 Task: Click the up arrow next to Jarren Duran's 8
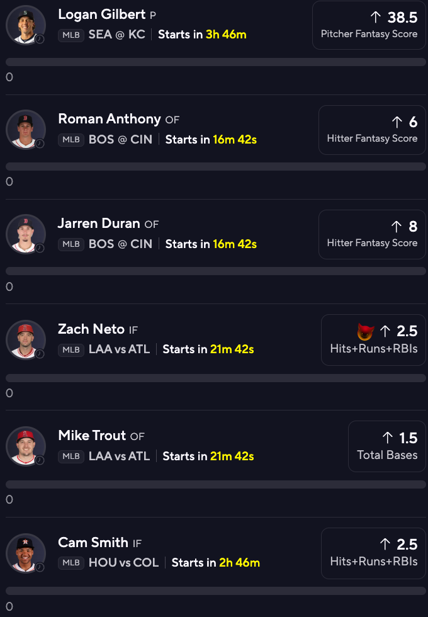397,226
